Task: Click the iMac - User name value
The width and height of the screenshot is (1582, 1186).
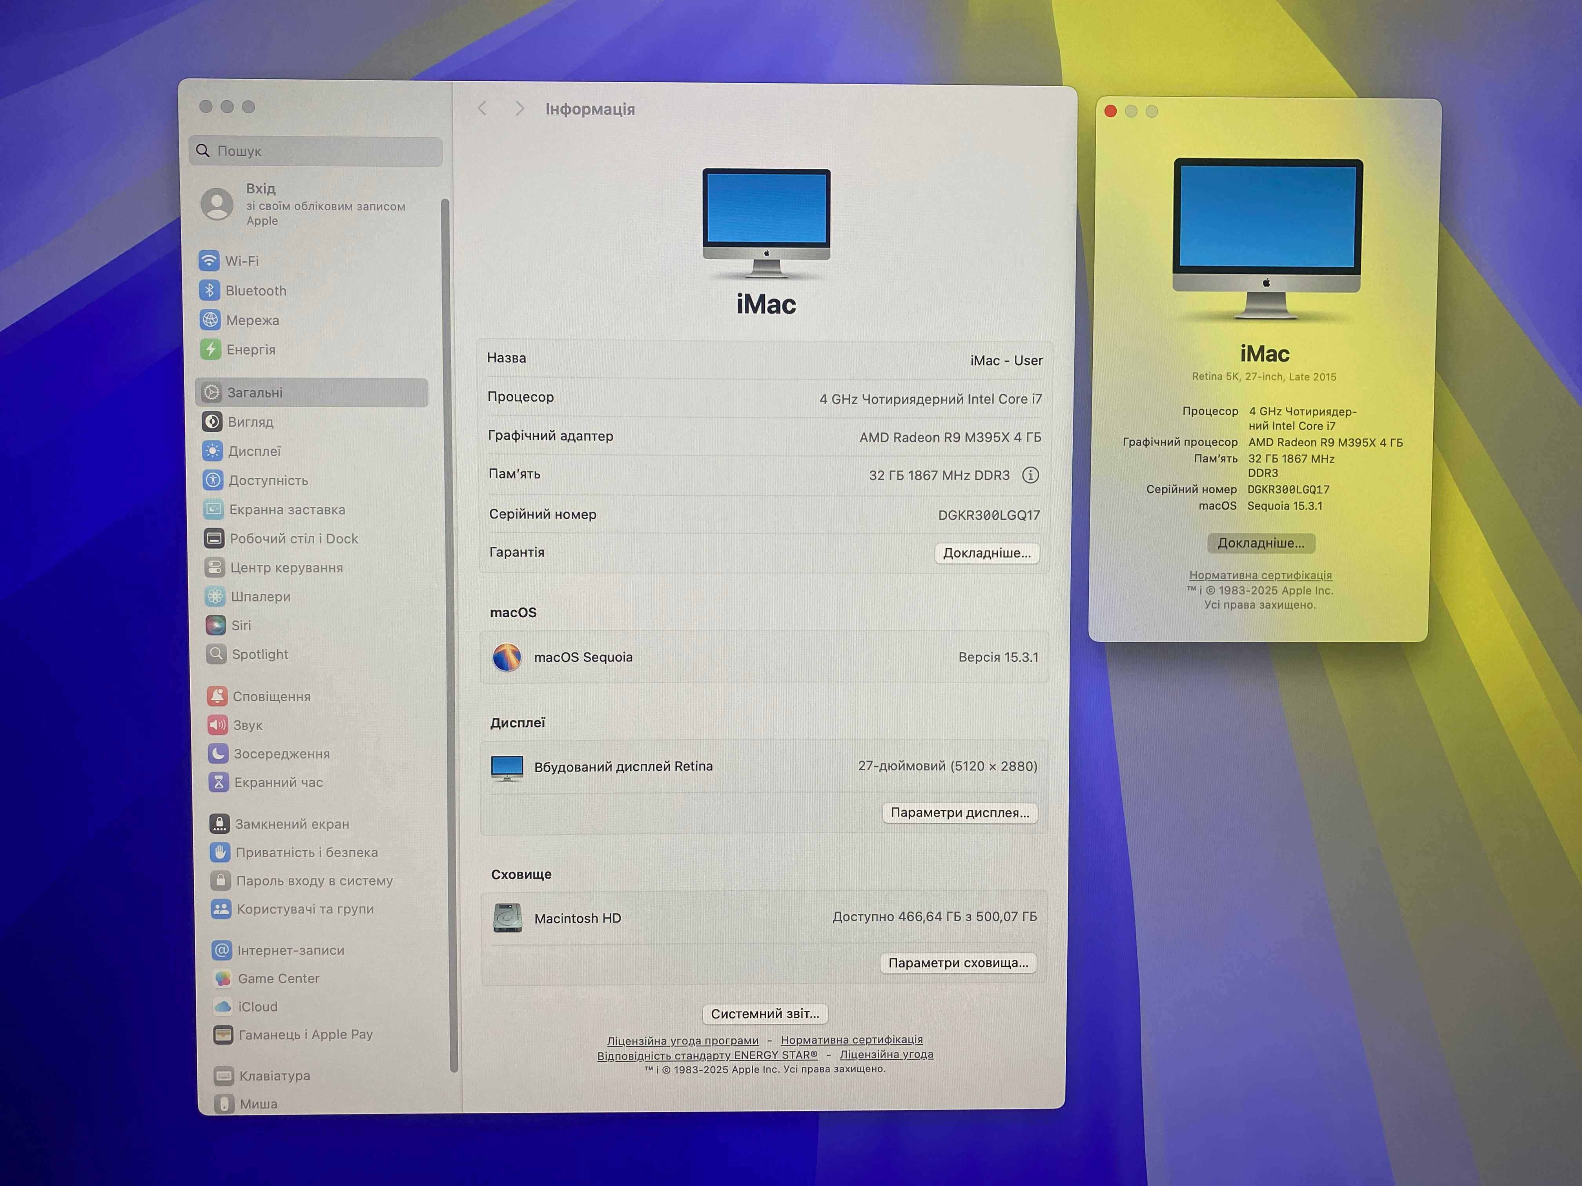Action: 1006,360
